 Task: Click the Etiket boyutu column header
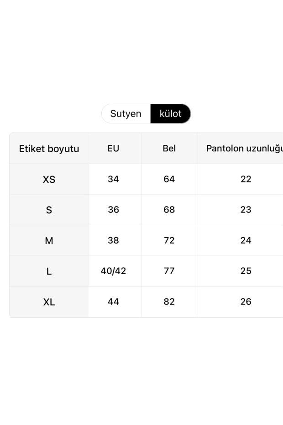[49, 149]
